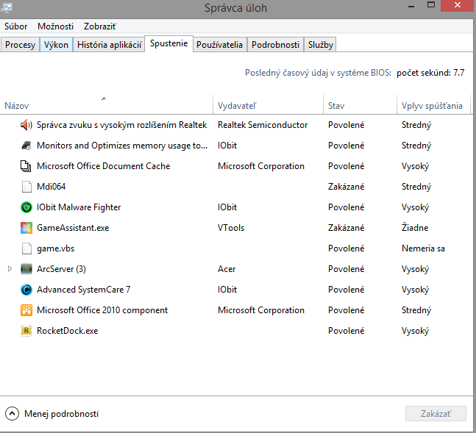Minimize the Správca úloh window
This screenshot has width=476, height=433.
[x=411, y=6]
